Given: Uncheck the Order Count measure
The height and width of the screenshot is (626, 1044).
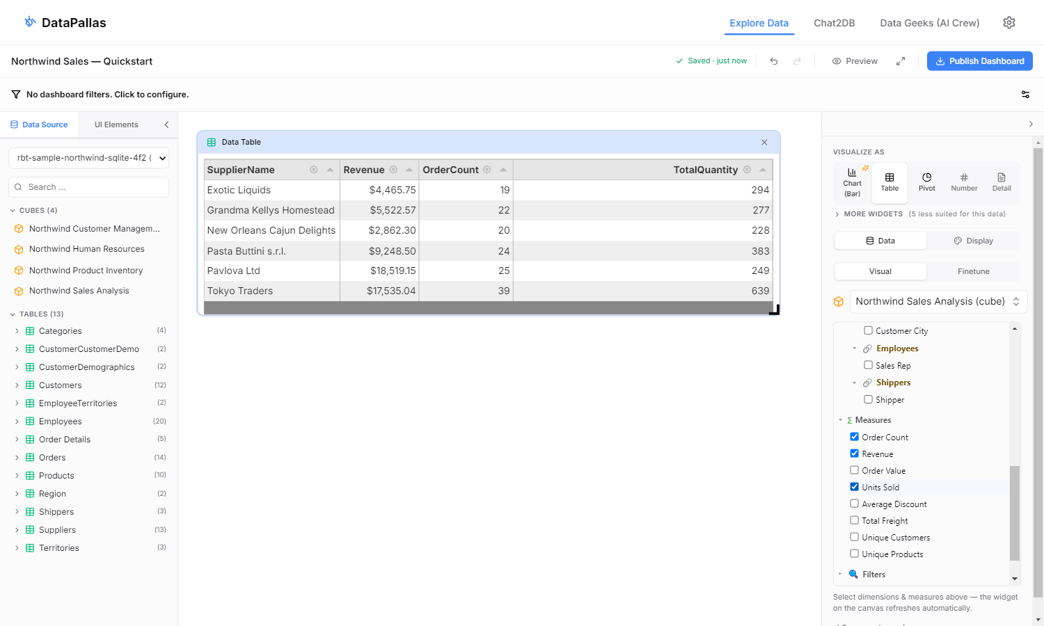Looking at the screenshot, I should pos(854,437).
